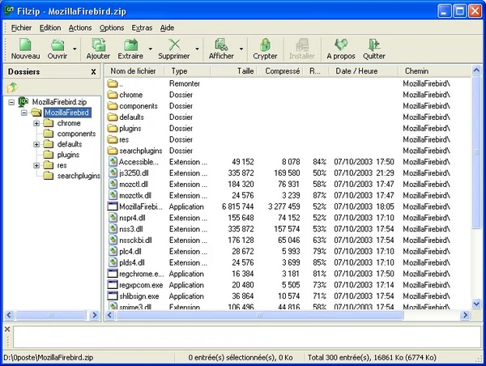Click the Ouvrir toolbar icon
Image resolution: width=486 pixels, height=366 pixels.
tap(58, 45)
